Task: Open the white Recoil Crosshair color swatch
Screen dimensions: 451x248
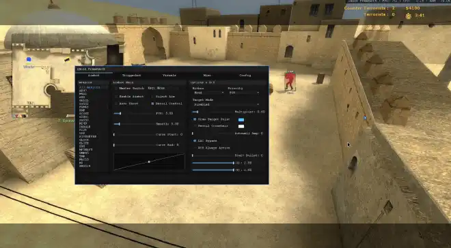Action: click(x=241, y=126)
